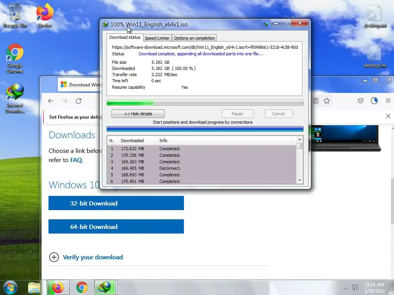The image size is (394, 295).
Task: Open the Firefox hamburger menu
Action: 388,101
